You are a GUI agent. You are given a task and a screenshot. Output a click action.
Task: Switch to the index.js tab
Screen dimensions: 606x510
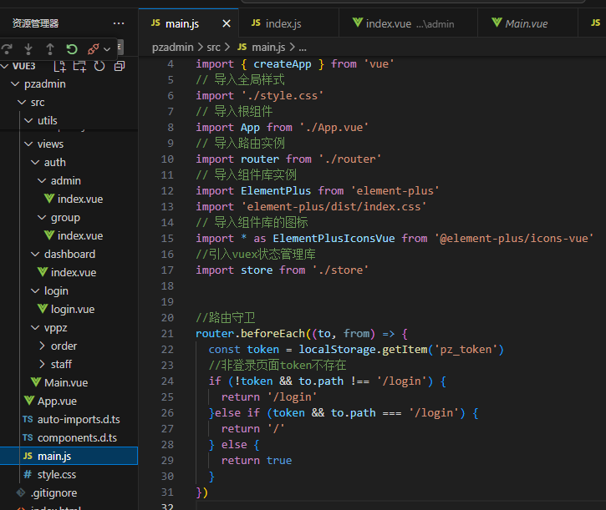[x=283, y=23]
